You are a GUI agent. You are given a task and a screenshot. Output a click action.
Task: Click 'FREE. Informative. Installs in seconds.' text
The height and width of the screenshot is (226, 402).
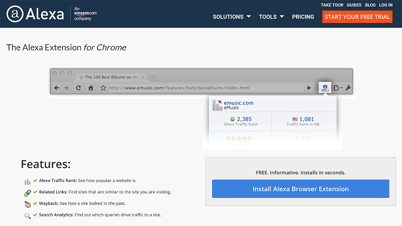pos(300,172)
